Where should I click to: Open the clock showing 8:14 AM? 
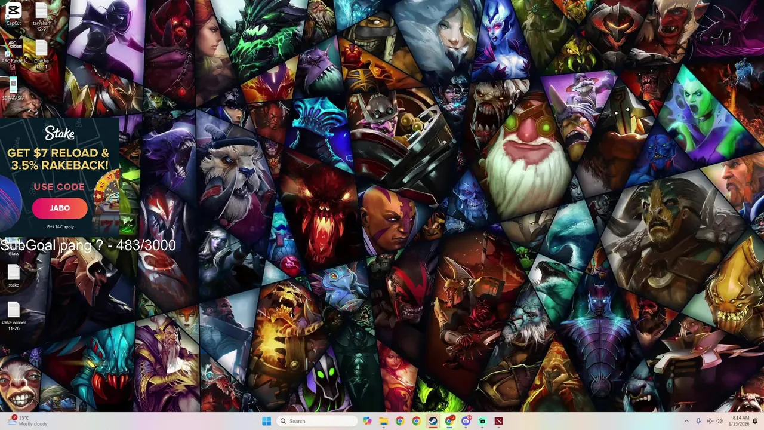pos(739,421)
